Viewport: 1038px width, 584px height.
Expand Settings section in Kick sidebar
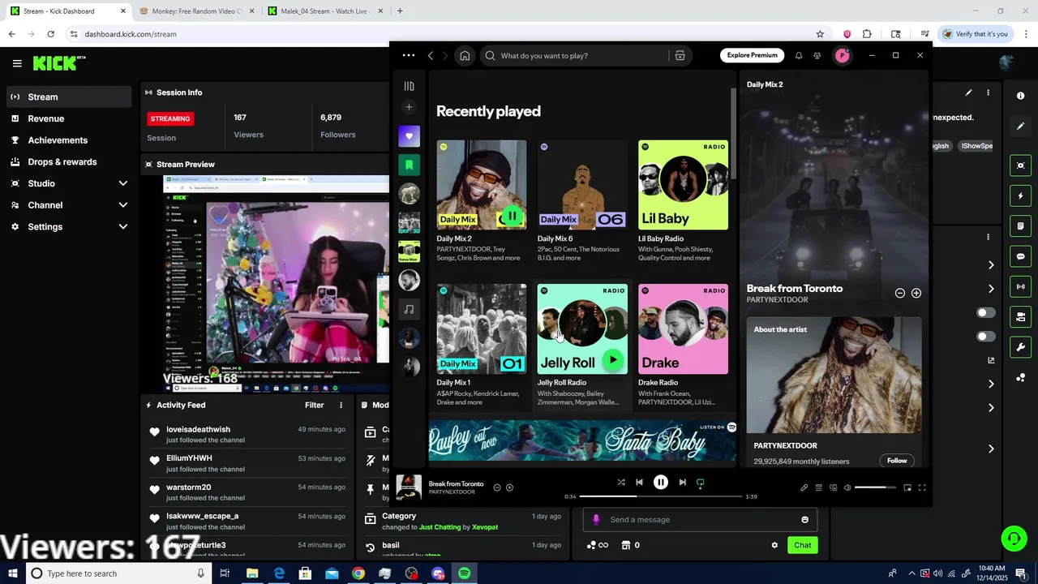point(123,227)
